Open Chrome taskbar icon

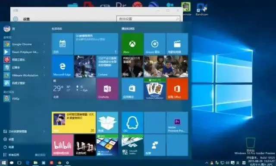[x=60, y=163]
